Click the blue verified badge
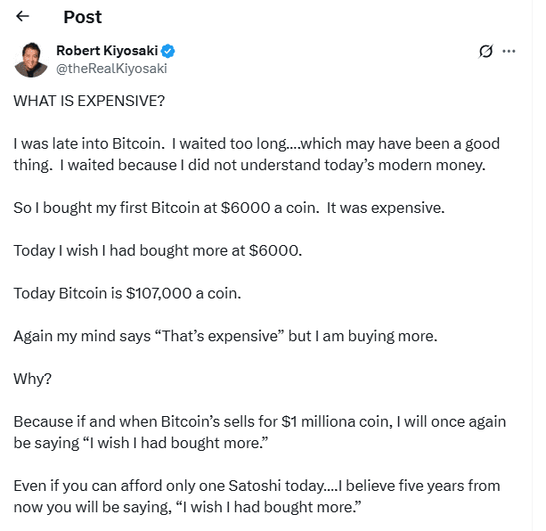 pos(167,50)
